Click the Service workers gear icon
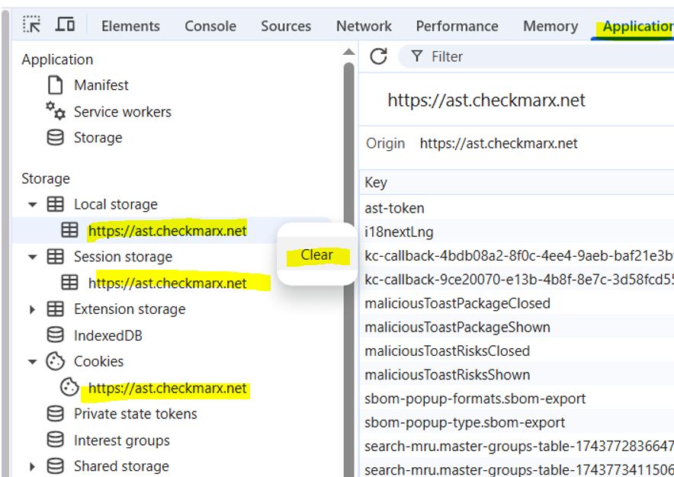Image resolution: width=674 pixels, height=477 pixels. 56,111
